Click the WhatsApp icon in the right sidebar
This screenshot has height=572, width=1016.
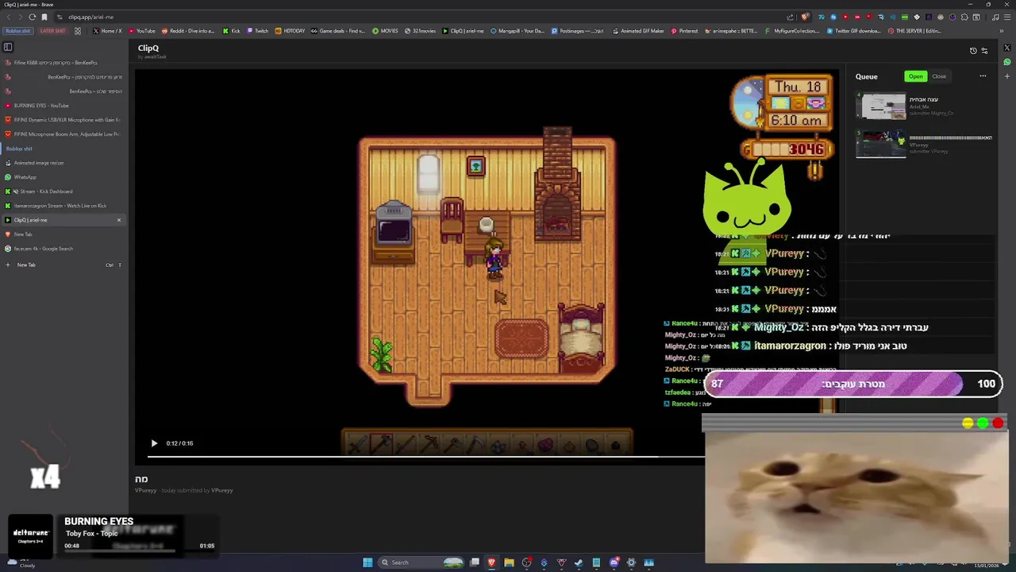tap(1007, 62)
